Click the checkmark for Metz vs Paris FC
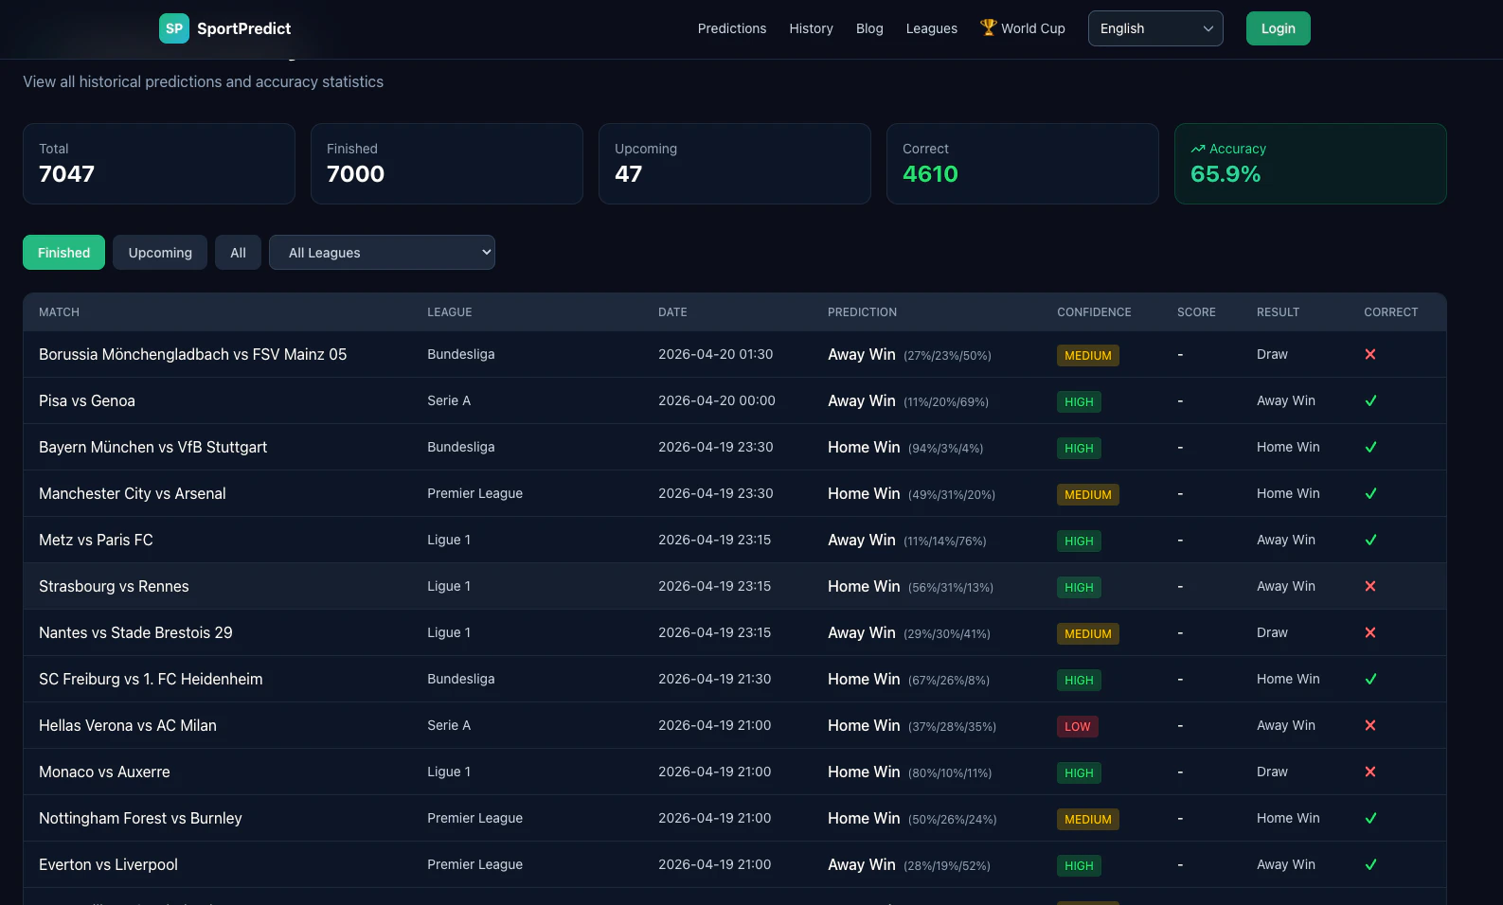Image resolution: width=1503 pixels, height=905 pixels. (x=1370, y=540)
